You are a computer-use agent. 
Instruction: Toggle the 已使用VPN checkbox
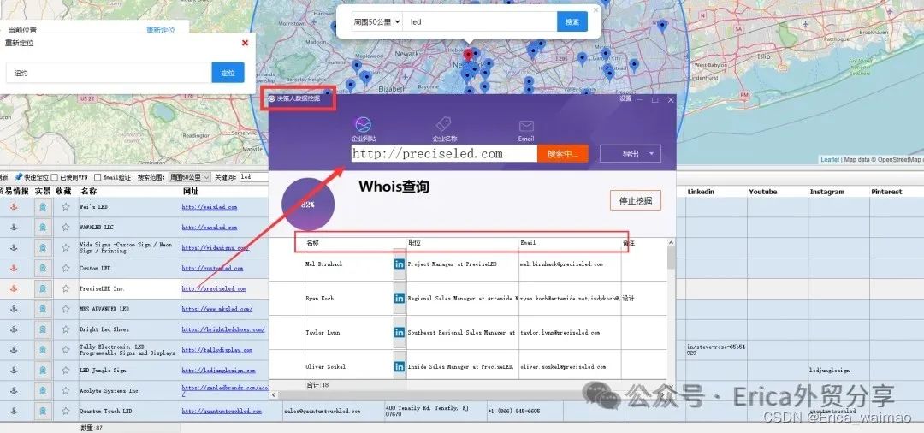click(x=54, y=177)
